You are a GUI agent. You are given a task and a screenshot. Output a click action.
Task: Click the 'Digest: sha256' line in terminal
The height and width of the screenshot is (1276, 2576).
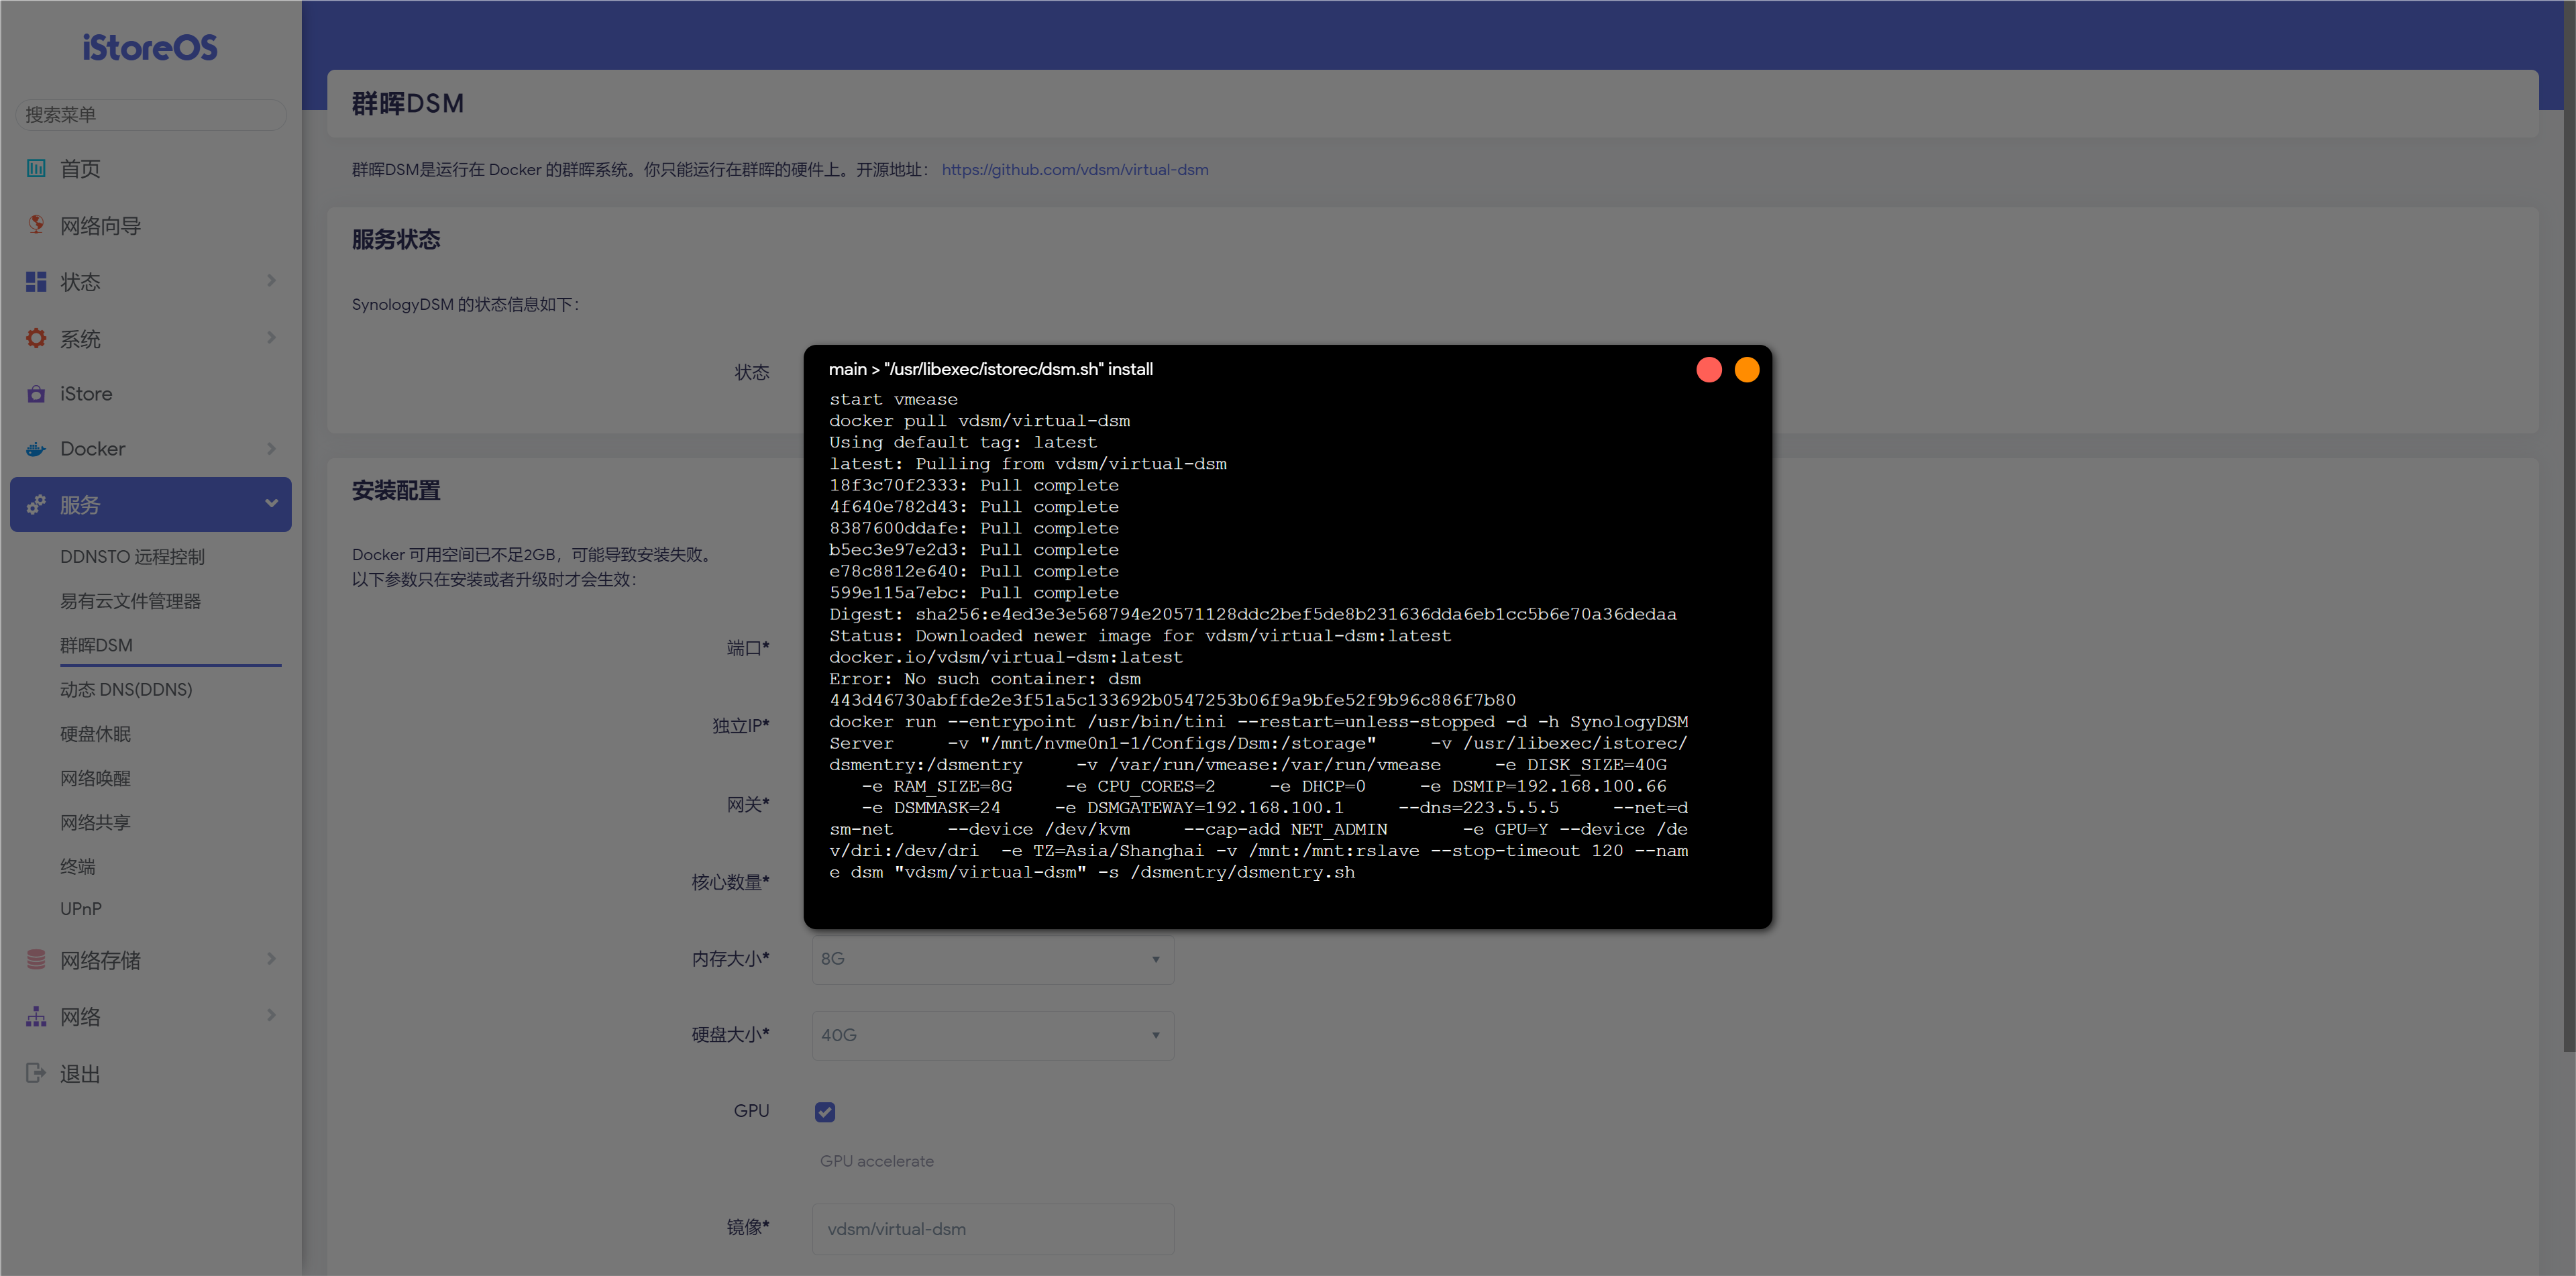pyautogui.click(x=1253, y=614)
